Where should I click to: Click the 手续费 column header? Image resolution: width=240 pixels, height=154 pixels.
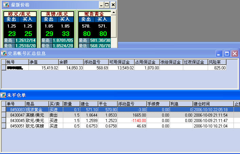tap(158, 104)
